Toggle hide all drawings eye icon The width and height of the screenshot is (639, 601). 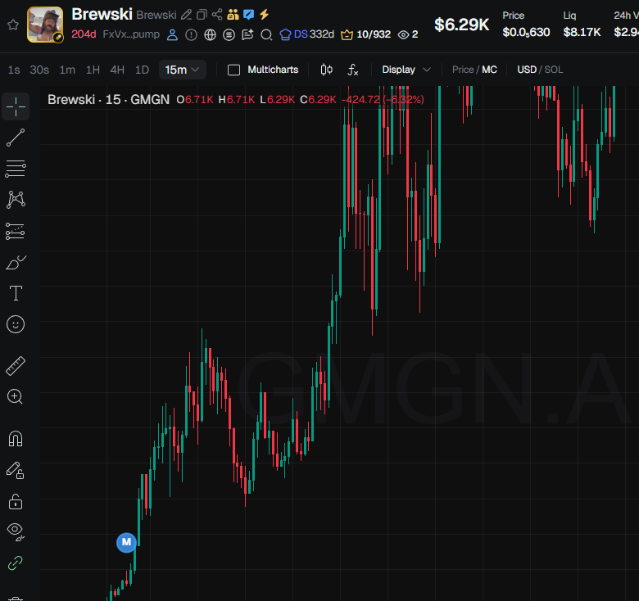[x=16, y=531]
